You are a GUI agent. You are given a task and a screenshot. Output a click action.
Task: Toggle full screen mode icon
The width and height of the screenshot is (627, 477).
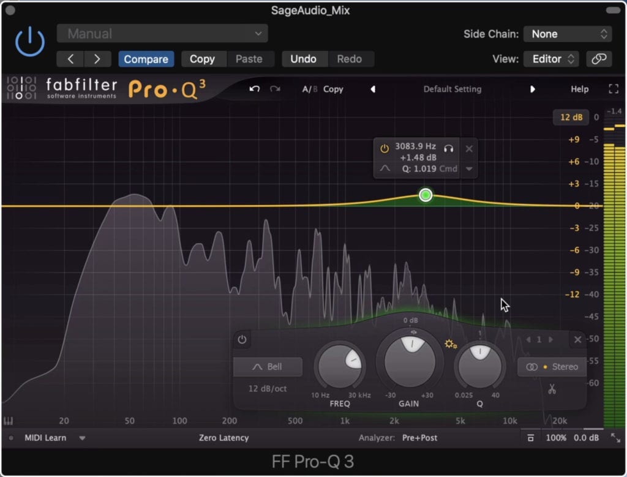614,89
